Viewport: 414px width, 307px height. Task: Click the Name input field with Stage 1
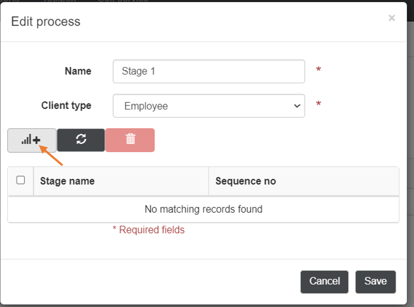coord(209,71)
